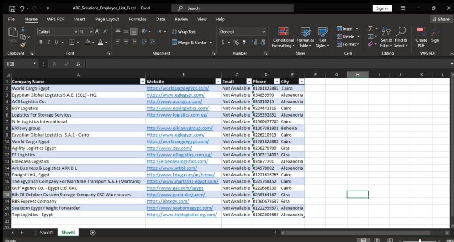
Task: Click Merge & Center button
Action: pos(190,43)
